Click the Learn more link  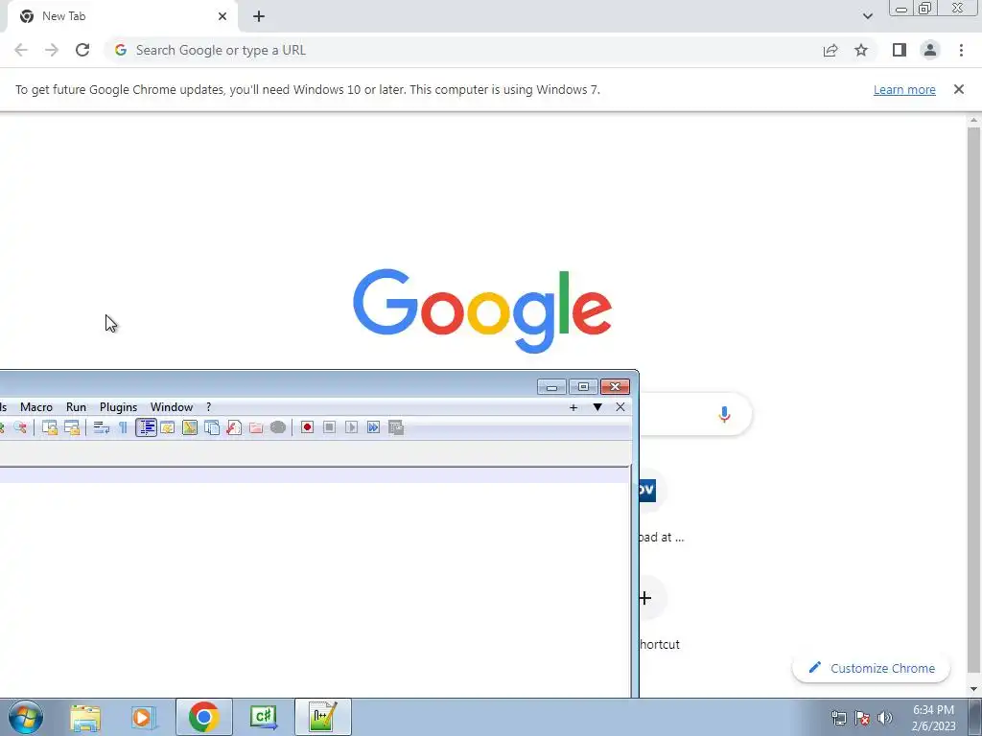point(904,89)
